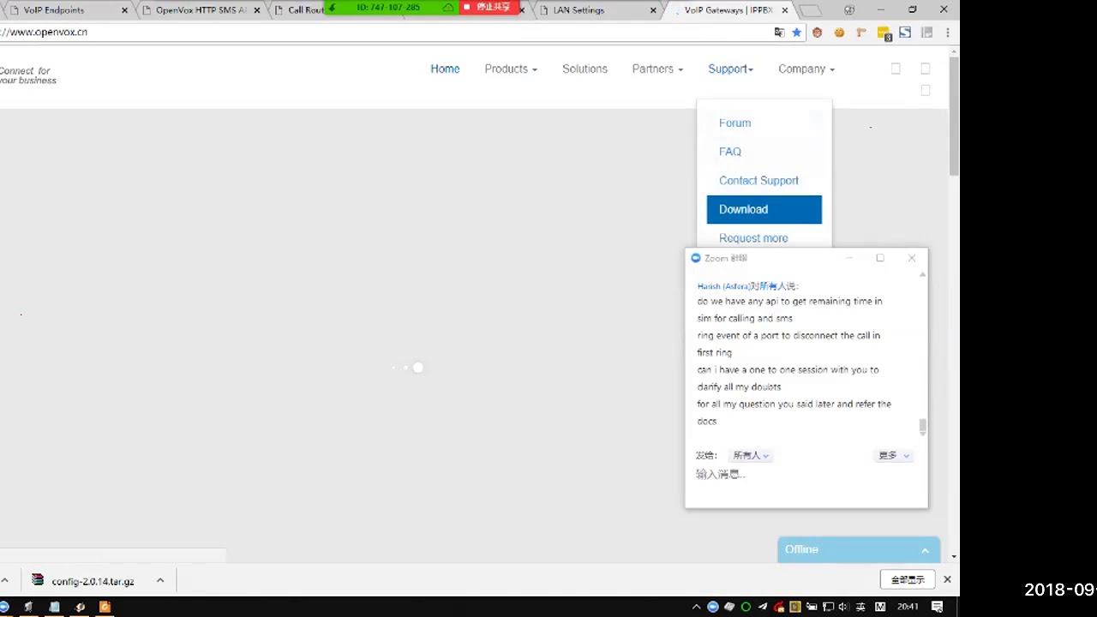Open Chrome's three-dot menu
The image size is (1097, 617).
pos(947,33)
